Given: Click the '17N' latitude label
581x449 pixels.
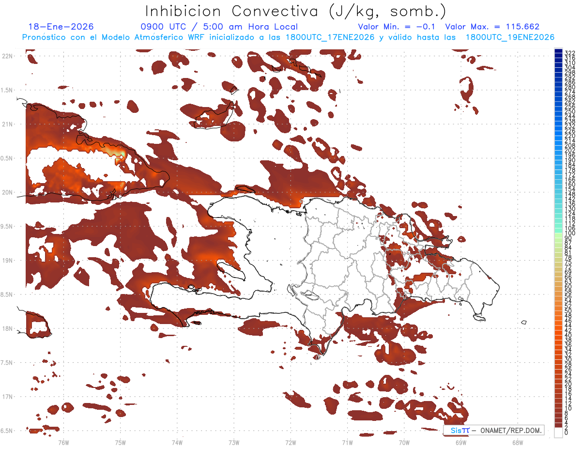Looking at the screenshot, I should coord(8,397).
